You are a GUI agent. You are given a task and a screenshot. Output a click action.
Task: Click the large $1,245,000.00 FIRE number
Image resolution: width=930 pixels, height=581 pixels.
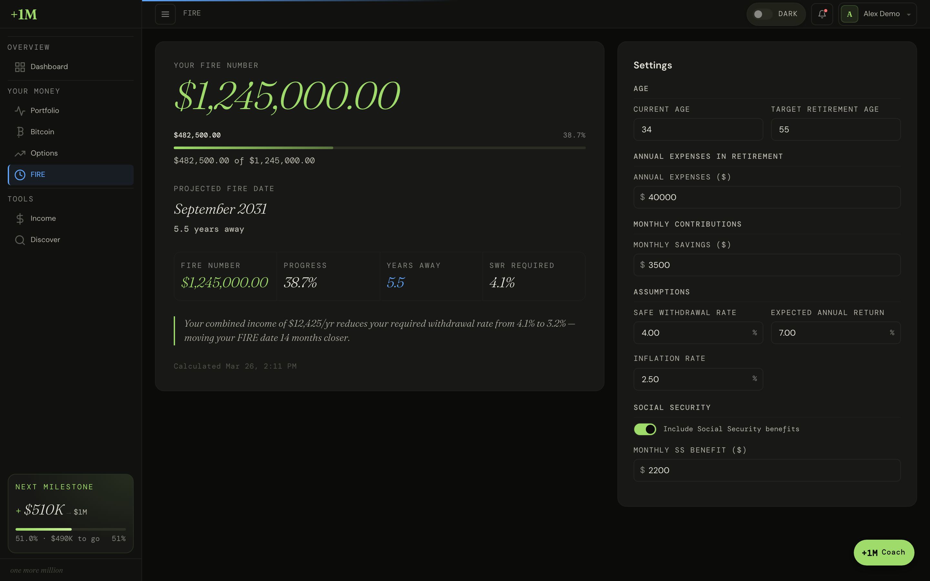coord(287,96)
